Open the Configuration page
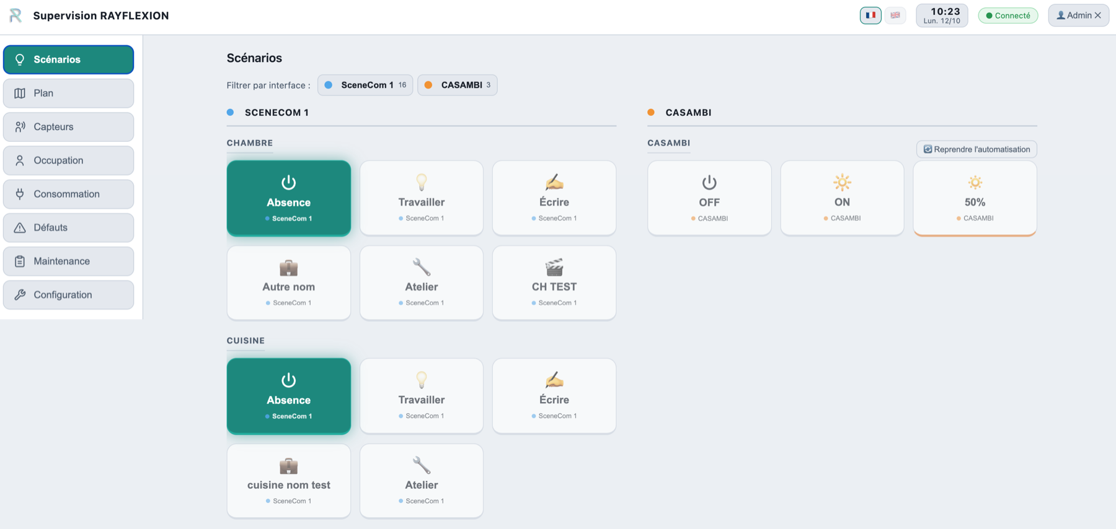Screen dimensions: 1116x529 coord(68,295)
